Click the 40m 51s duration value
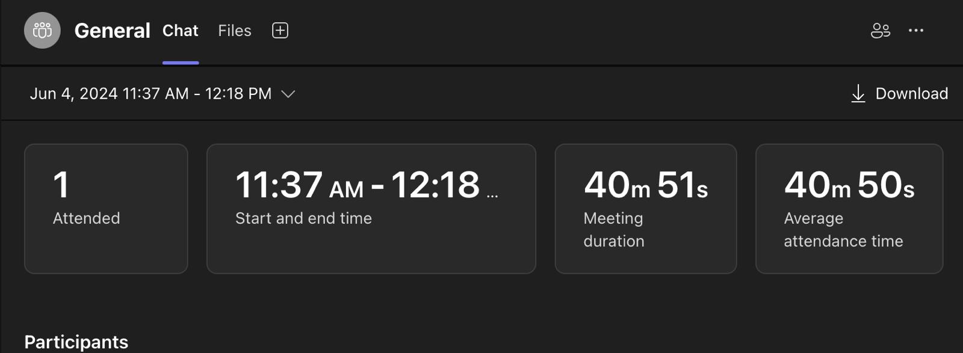The height and width of the screenshot is (353, 963). tap(645, 185)
